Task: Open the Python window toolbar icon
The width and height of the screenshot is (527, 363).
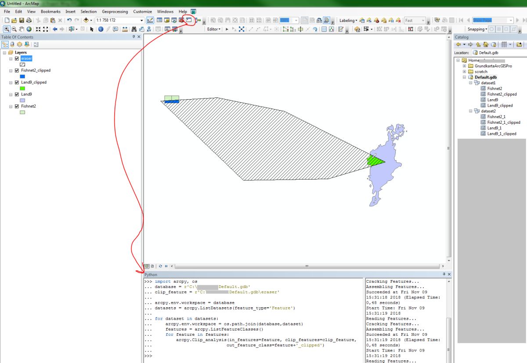Action: [189, 20]
